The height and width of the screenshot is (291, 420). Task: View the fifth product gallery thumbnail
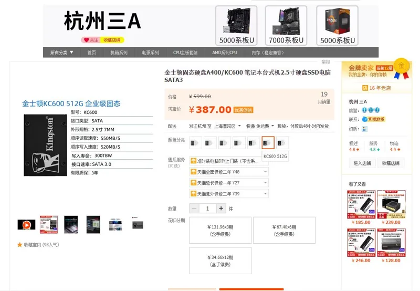115,224
